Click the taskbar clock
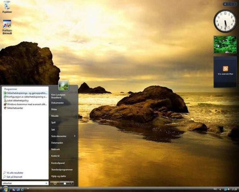 (234, 189)
